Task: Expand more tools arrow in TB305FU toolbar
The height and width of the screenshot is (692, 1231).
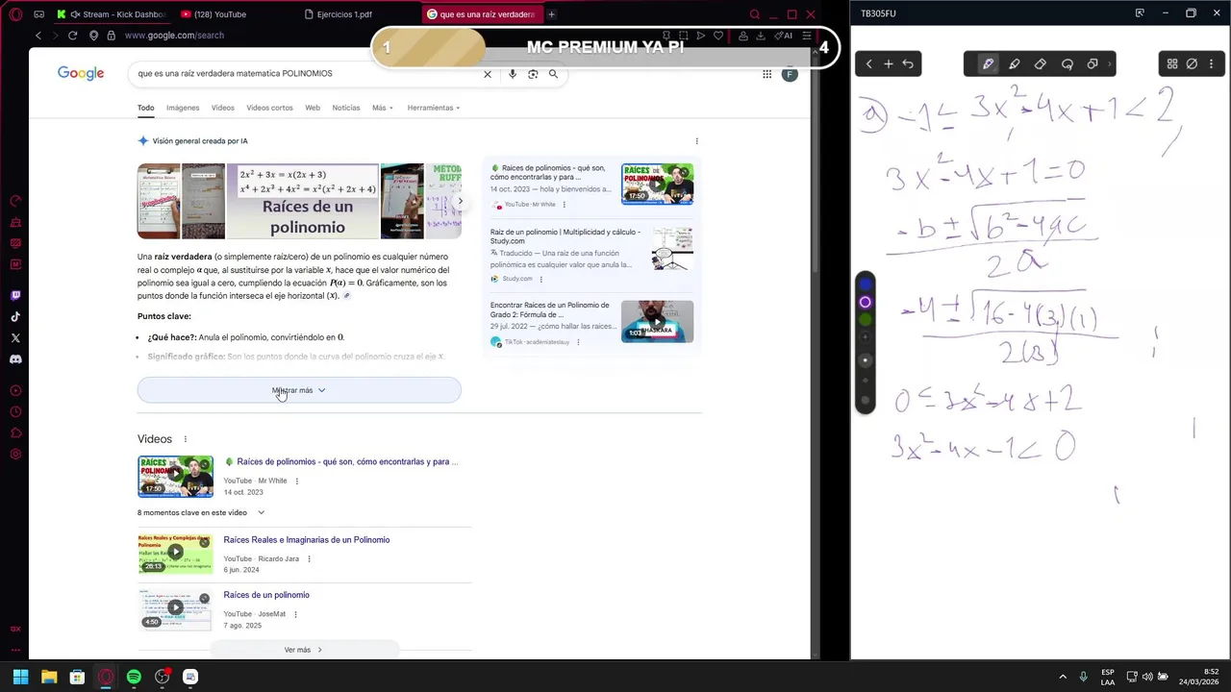Action: [x=1110, y=63]
